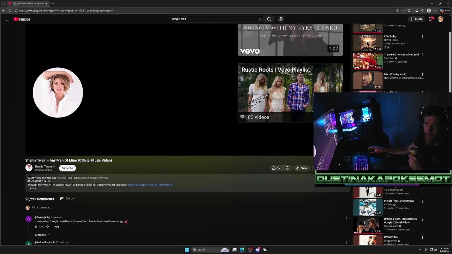Open more options for Boot Scootin' Boogie
The height and width of the screenshot is (254, 452).
(x=423, y=219)
